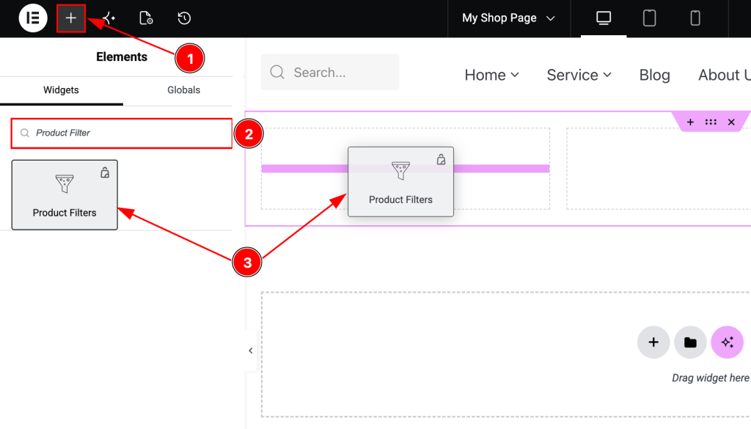751x429 pixels.
Task: Click the round plus add section button
Action: [x=653, y=342]
